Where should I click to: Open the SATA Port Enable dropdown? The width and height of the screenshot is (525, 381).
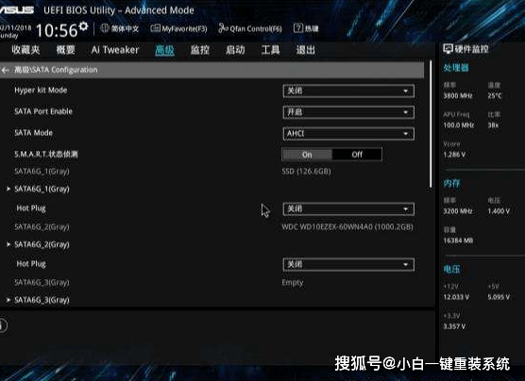tap(348, 112)
